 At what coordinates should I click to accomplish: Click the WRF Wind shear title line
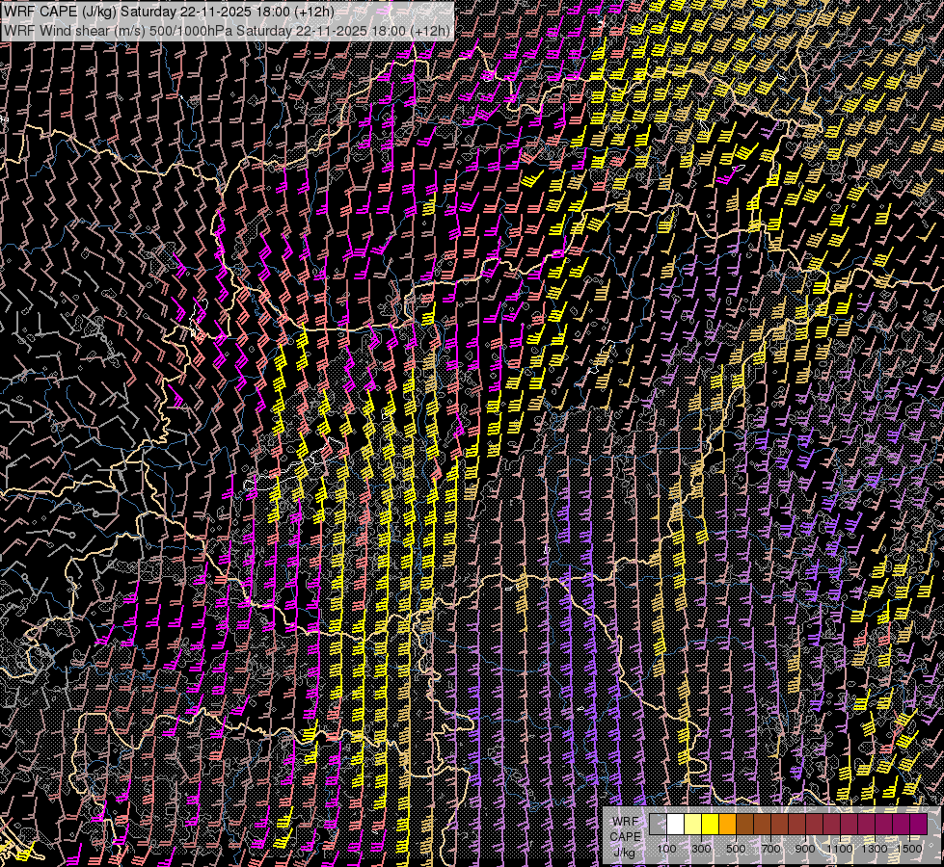pyautogui.click(x=228, y=30)
